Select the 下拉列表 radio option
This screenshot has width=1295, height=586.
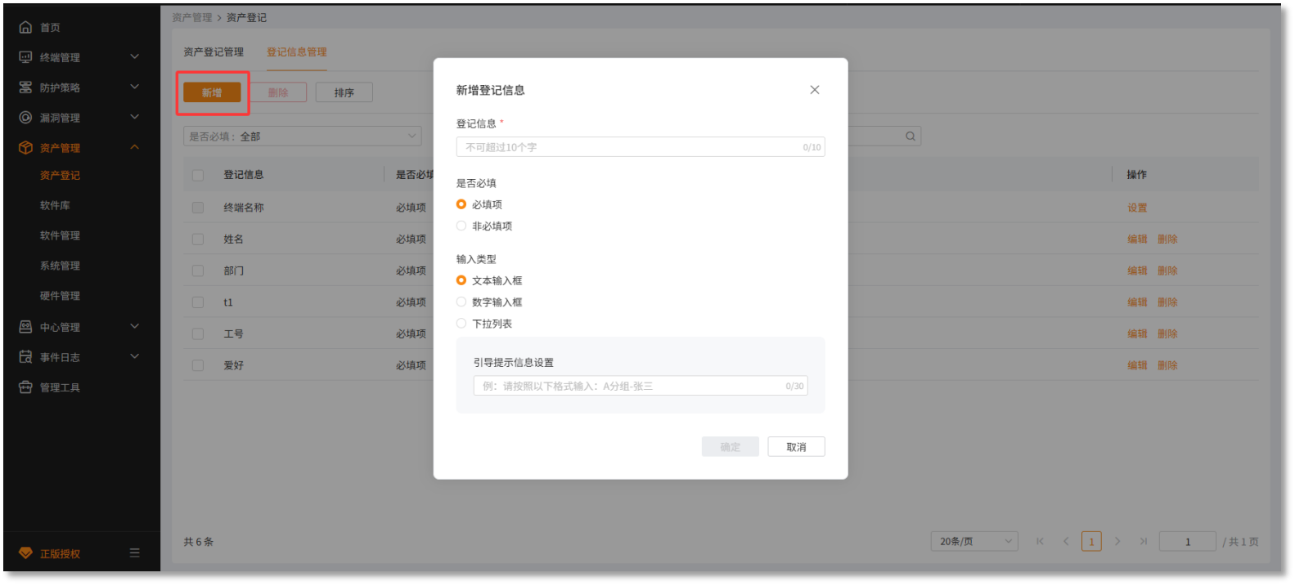pyautogui.click(x=461, y=324)
